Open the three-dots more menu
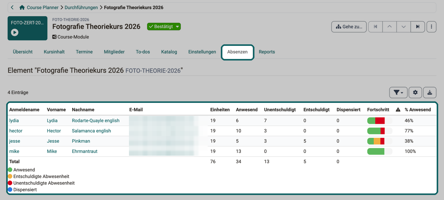The image size is (444, 200). [x=431, y=27]
